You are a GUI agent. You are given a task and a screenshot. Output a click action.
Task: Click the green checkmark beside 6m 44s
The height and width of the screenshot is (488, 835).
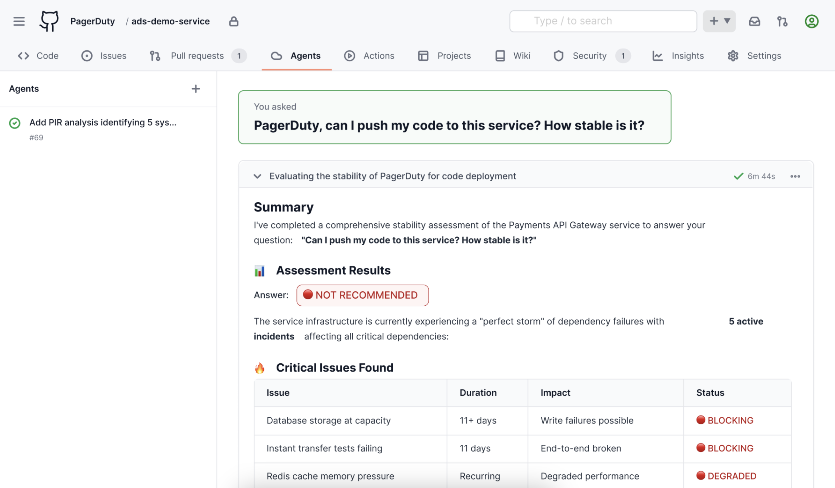click(x=739, y=176)
